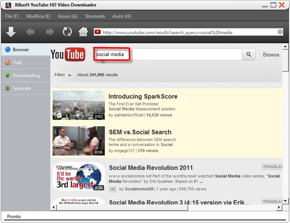
Task: Click the YouTube search magnifier button
Action: [x=249, y=54]
